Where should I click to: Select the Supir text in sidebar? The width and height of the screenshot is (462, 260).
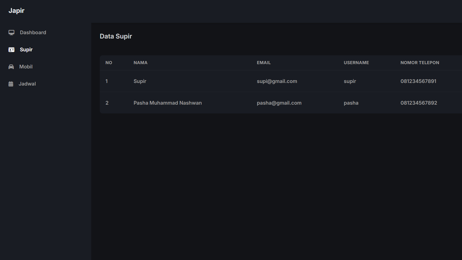[x=26, y=50]
